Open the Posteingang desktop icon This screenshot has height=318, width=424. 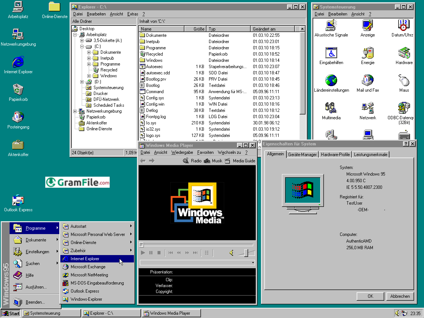[x=18, y=117]
